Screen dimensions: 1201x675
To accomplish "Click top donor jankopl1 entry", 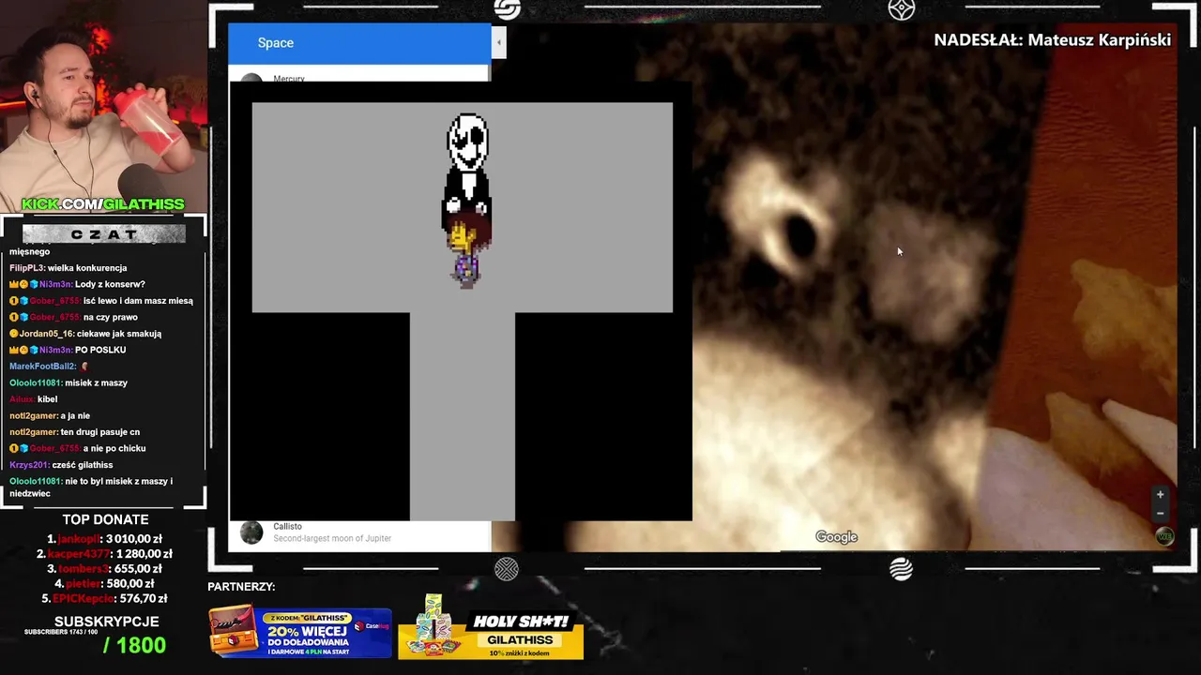I will [x=104, y=539].
